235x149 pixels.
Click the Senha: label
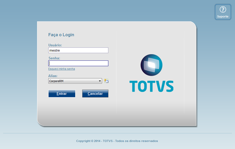[54, 58]
